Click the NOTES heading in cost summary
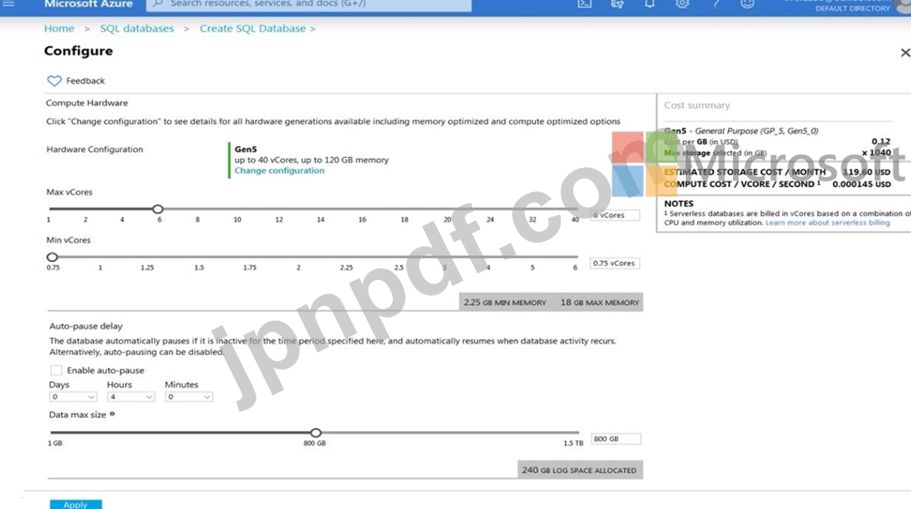This screenshot has height=509, width=911. point(679,203)
